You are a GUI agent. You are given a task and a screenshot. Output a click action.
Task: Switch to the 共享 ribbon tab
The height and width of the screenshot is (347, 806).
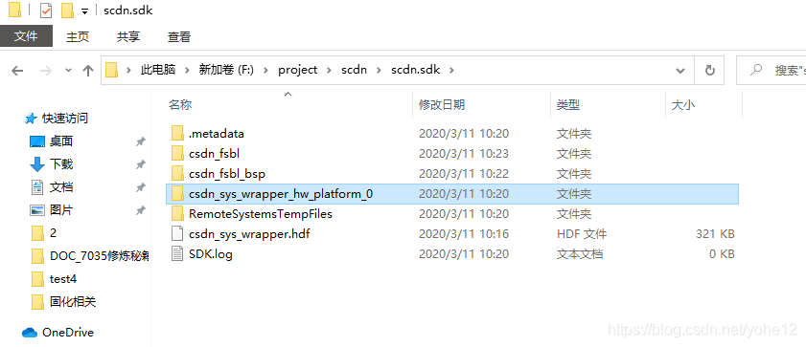coord(128,37)
